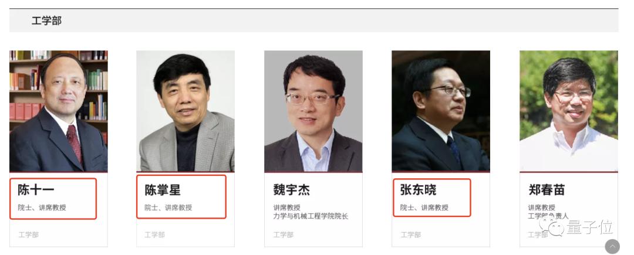
Task: Open 陈十一 portrait photo
Action: coord(59,111)
